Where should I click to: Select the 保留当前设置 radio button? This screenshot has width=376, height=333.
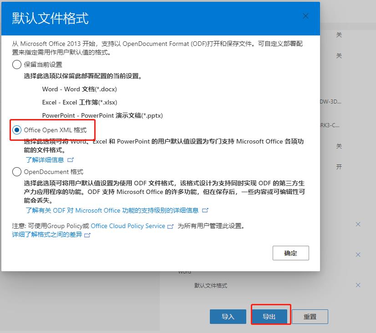click(17, 65)
